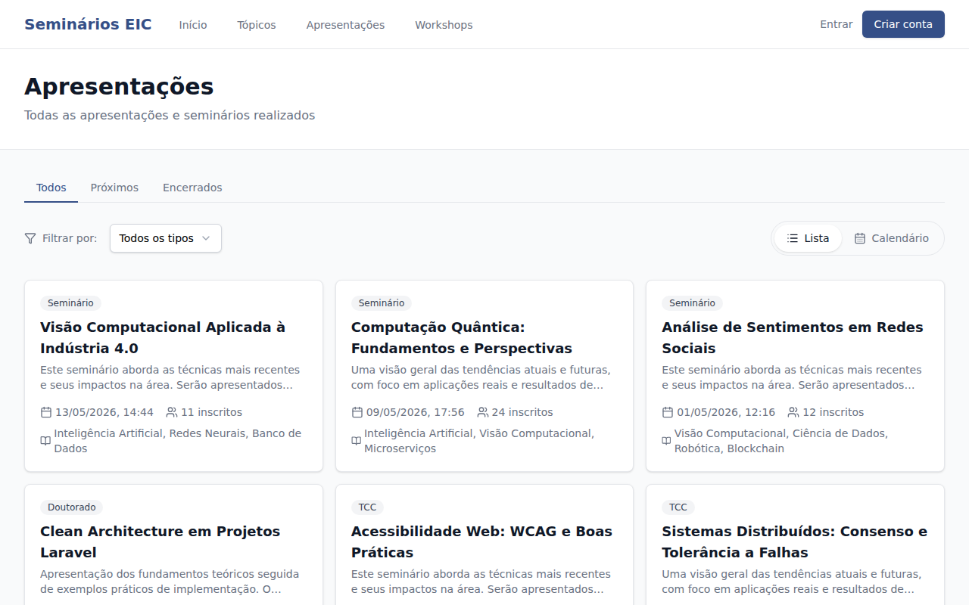969x605 pixels.
Task: Click calendar icon next to 09/05/2026, 17:56
Action: (357, 412)
